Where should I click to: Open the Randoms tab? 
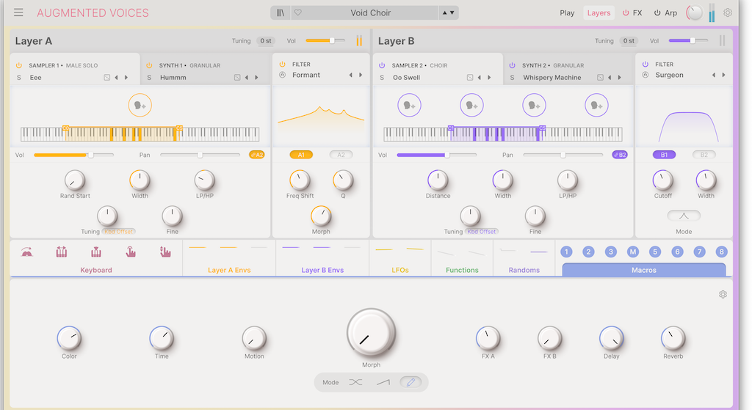(x=524, y=270)
